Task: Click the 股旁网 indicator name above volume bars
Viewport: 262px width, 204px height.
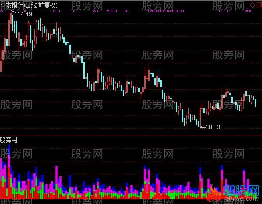Action: [x=9, y=140]
